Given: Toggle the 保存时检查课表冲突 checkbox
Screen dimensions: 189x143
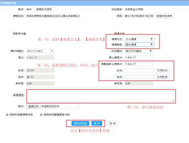Looking at the screenshot, I should pyautogui.click(x=7, y=115).
